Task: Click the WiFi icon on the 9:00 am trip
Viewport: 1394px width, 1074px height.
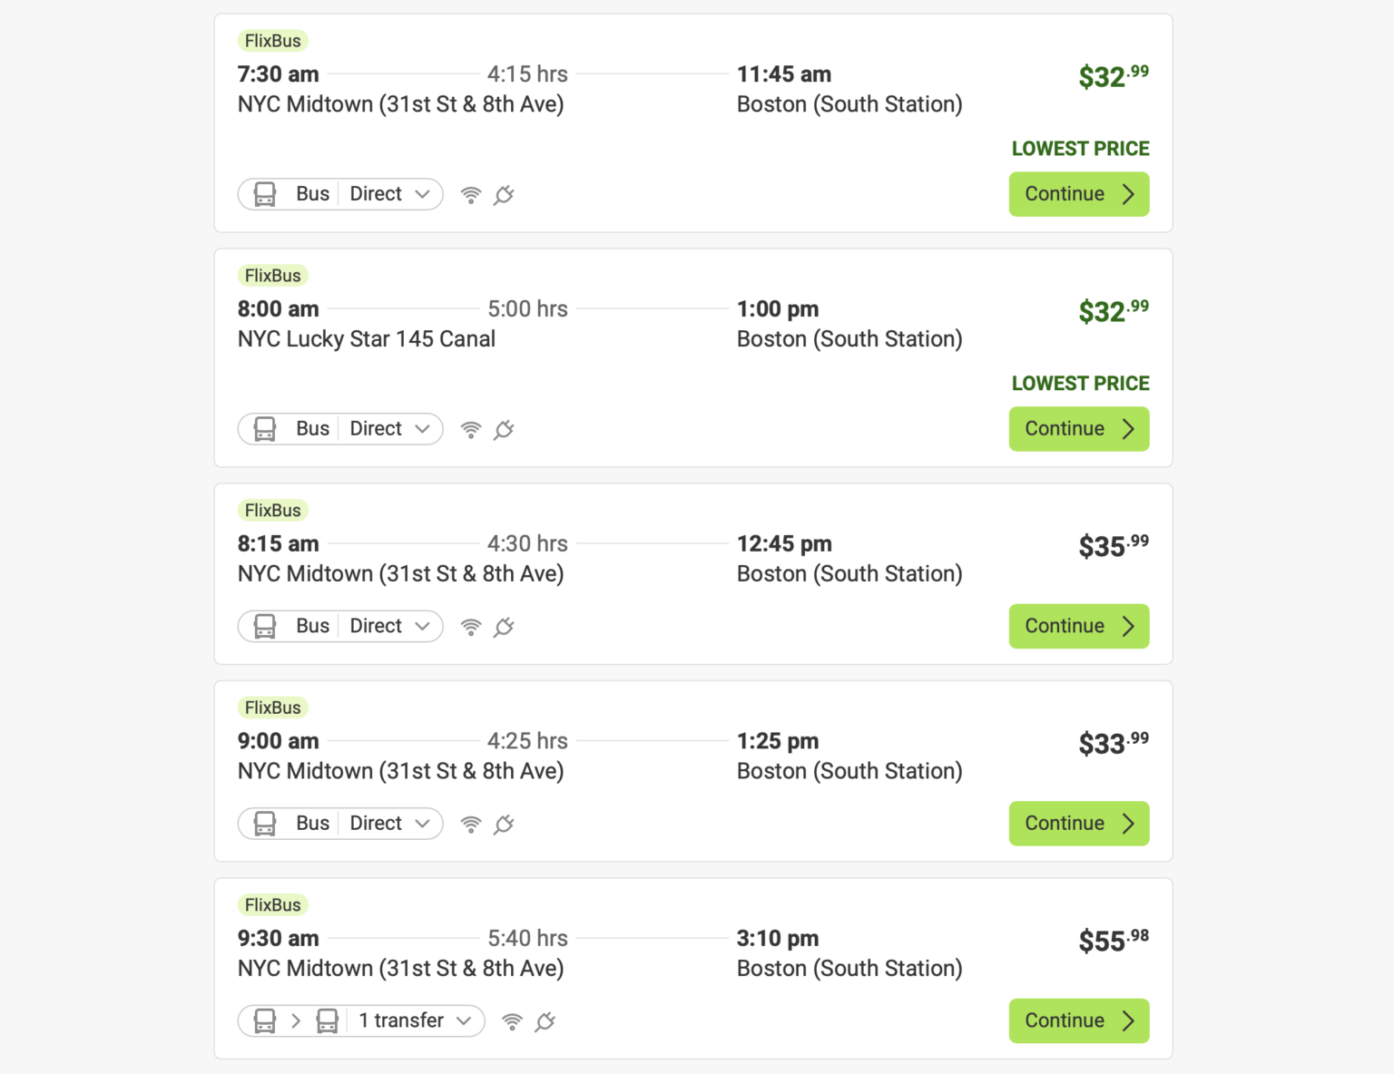Action: tap(470, 824)
